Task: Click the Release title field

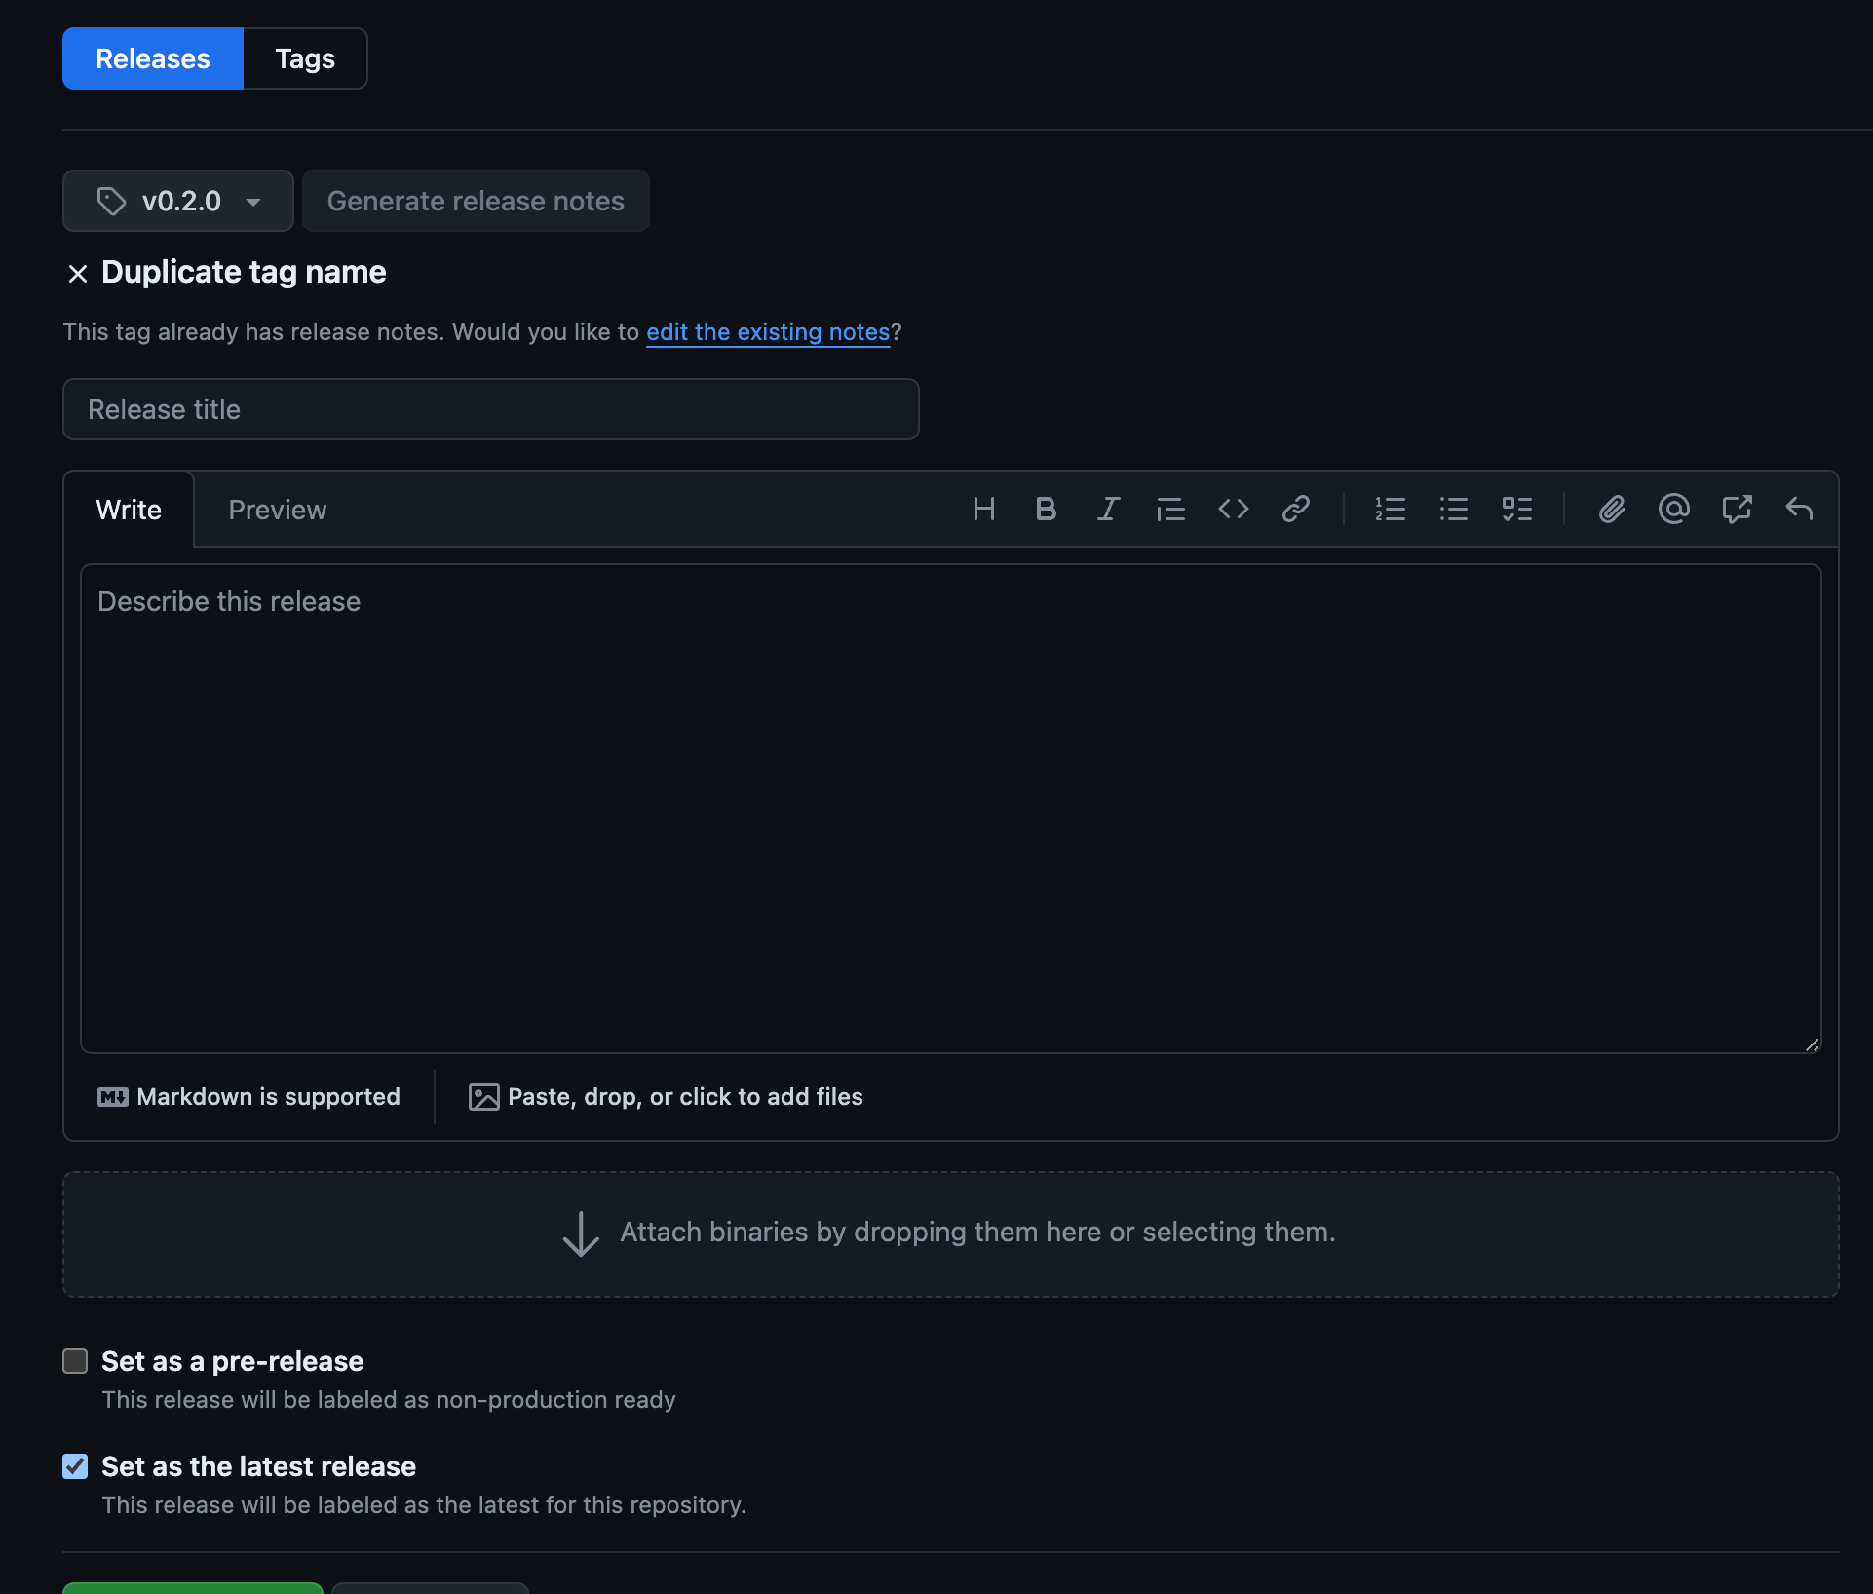Action: tap(490, 409)
